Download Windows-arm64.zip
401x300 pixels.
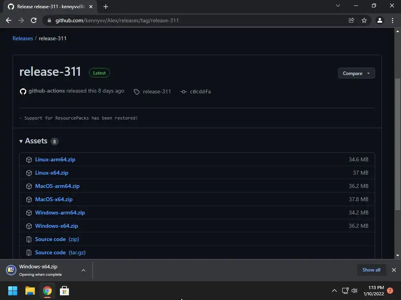click(60, 212)
